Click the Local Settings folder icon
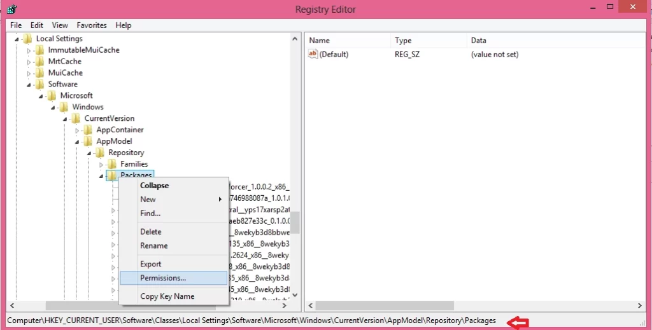This screenshot has width=652, height=330. [x=28, y=39]
